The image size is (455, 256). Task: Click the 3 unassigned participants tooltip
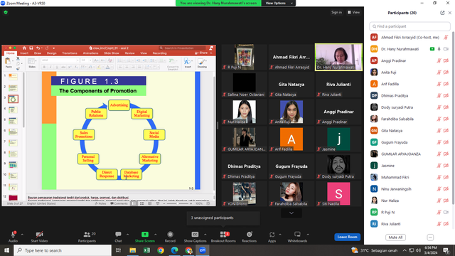223,218
